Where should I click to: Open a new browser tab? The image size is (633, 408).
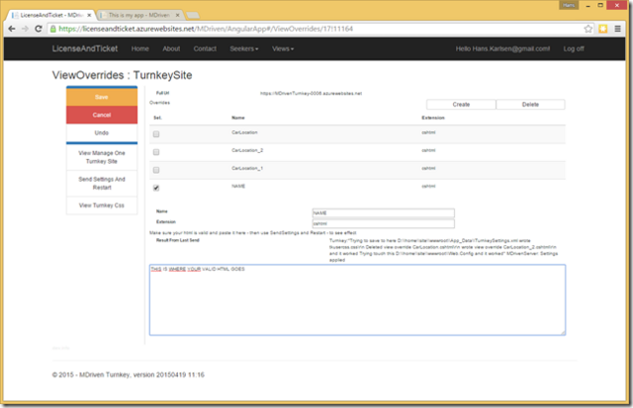[x=193, y=16]
